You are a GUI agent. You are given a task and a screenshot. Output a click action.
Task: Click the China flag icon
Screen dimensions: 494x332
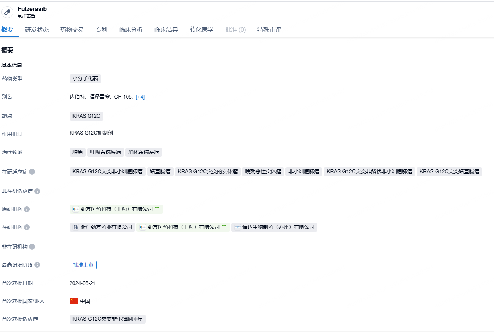pyautogui.click(x=74, y=301)
